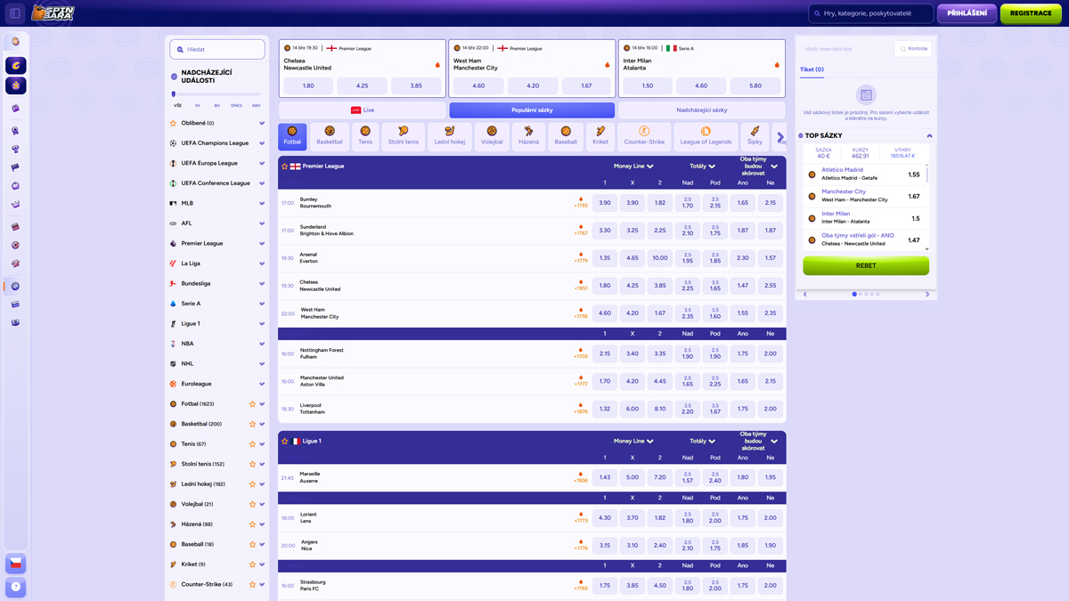Image resolution: width=1069 pixels, height=601 pixels.
Task: Adjust the upcoming events time slider handle
Action: (x=174, y=93)
